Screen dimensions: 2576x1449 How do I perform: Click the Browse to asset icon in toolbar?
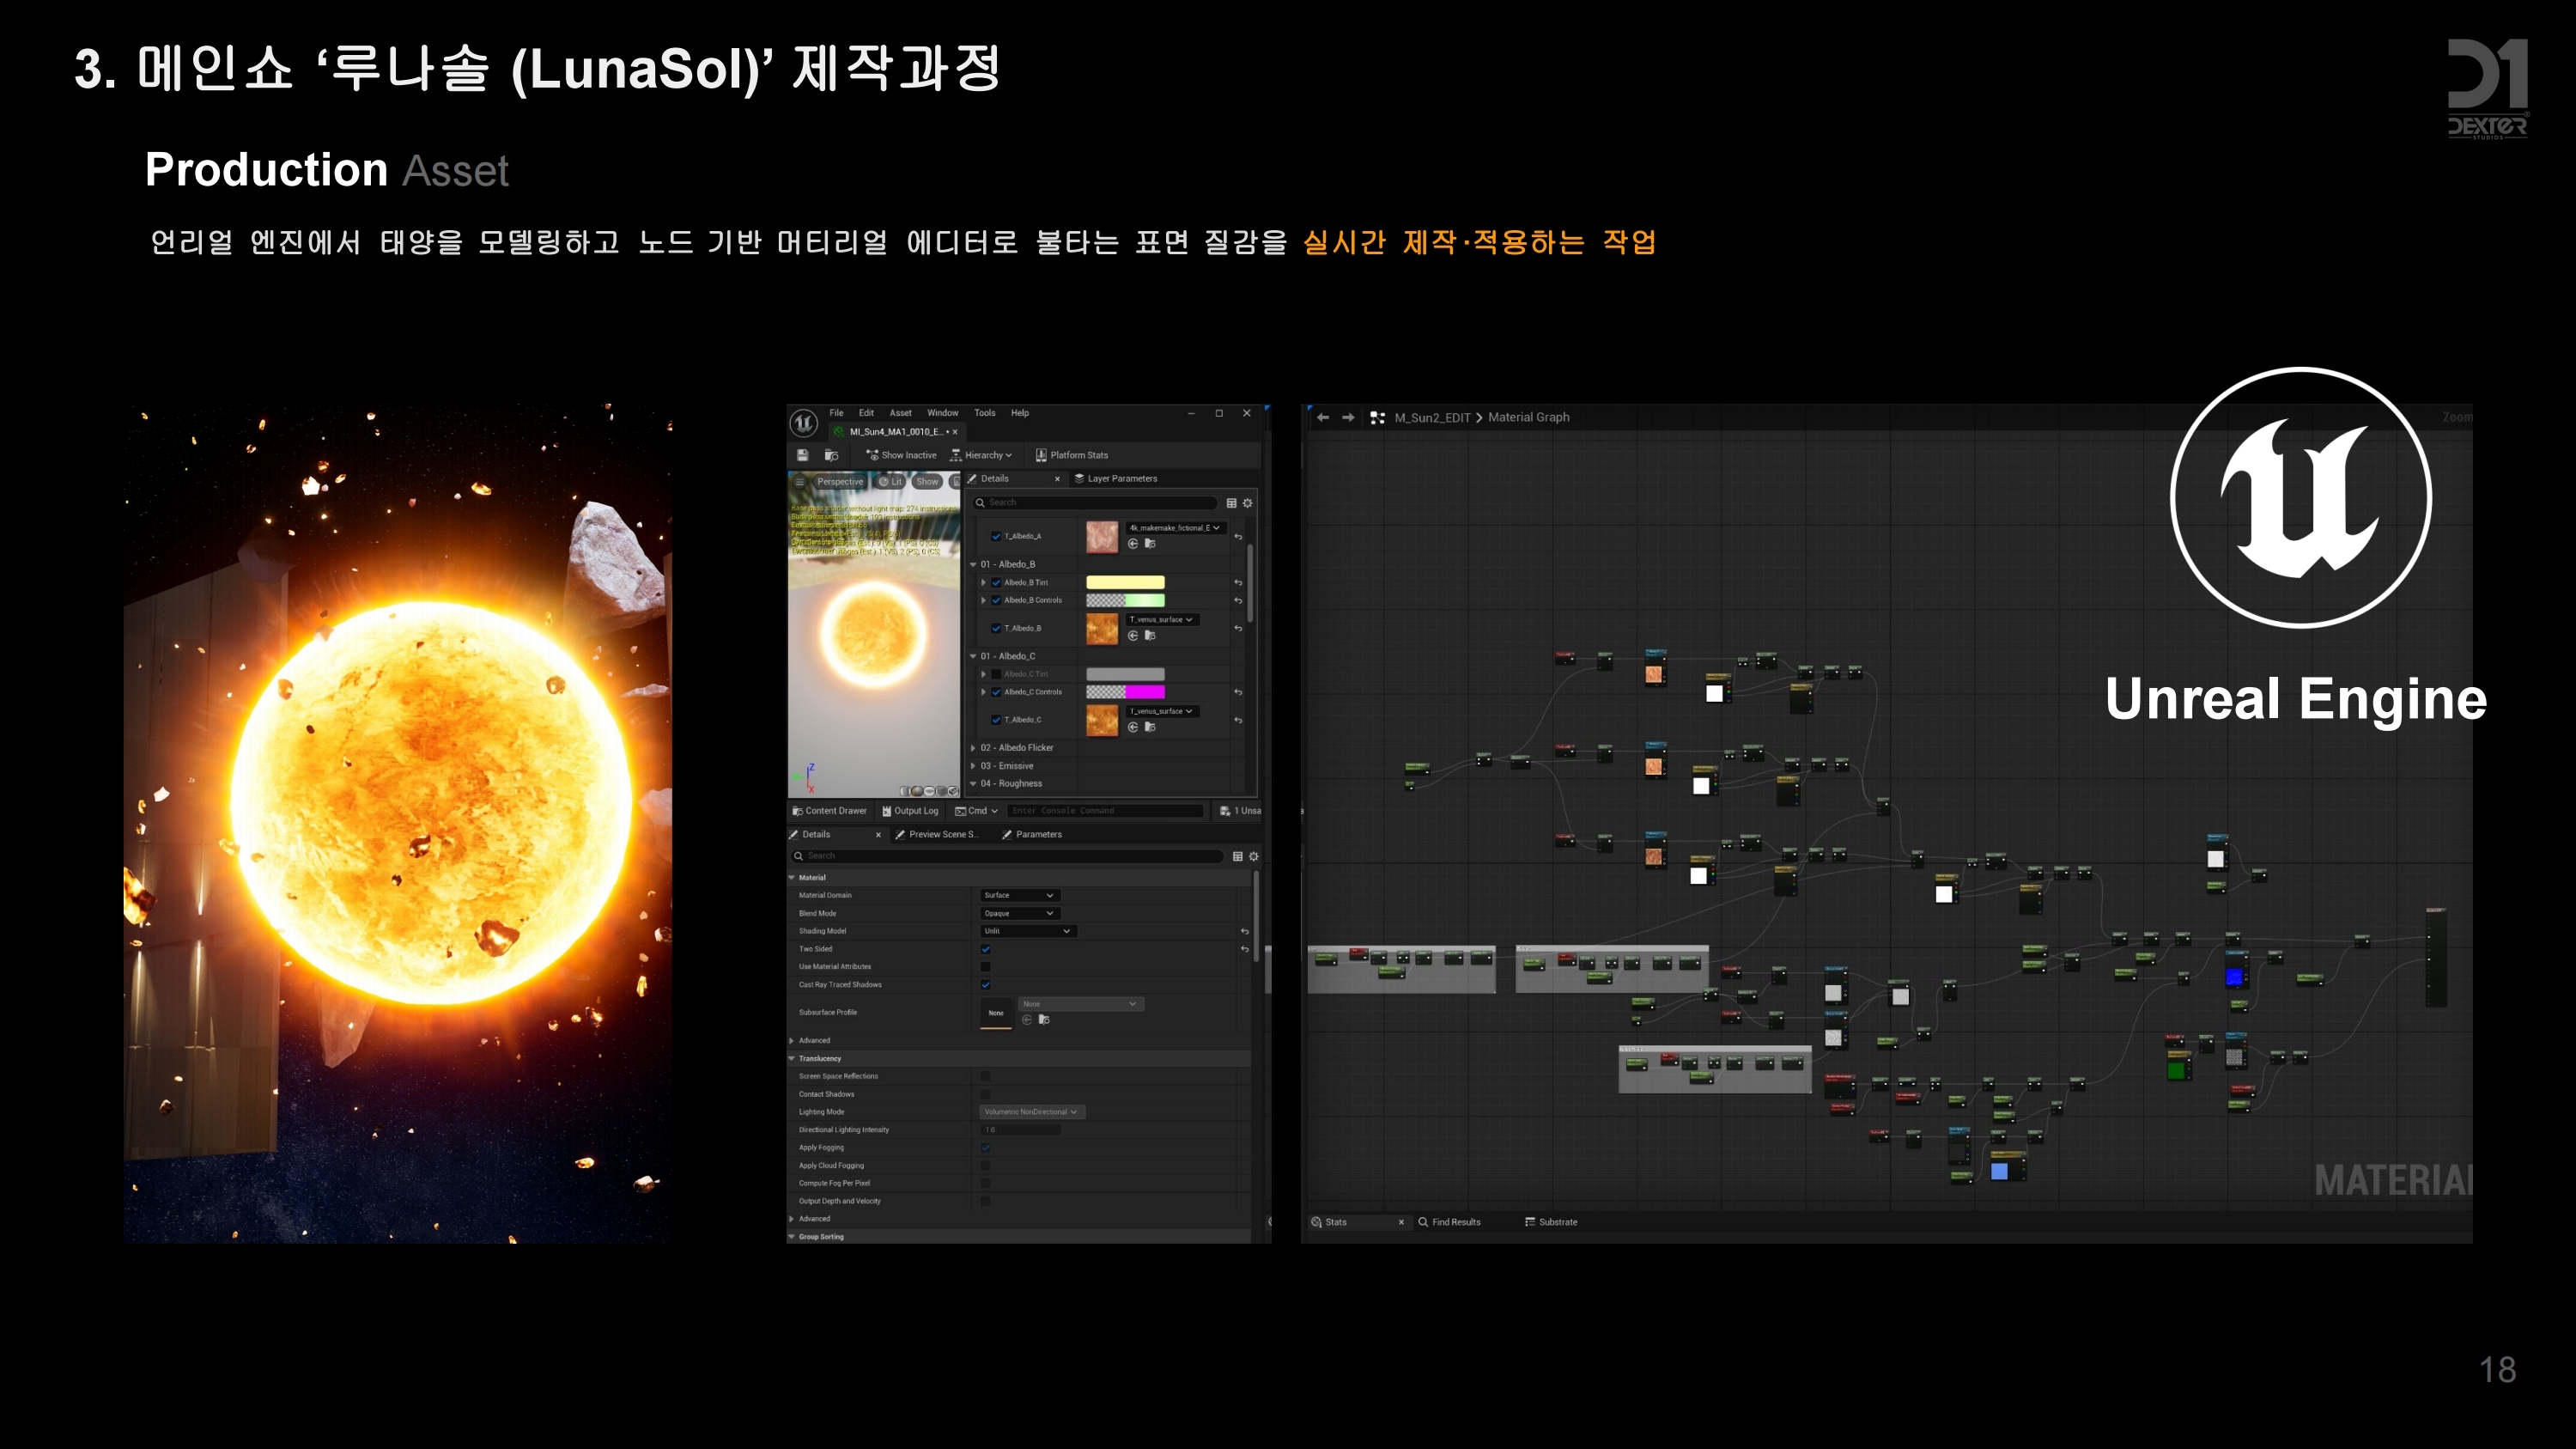coord(831,455)
